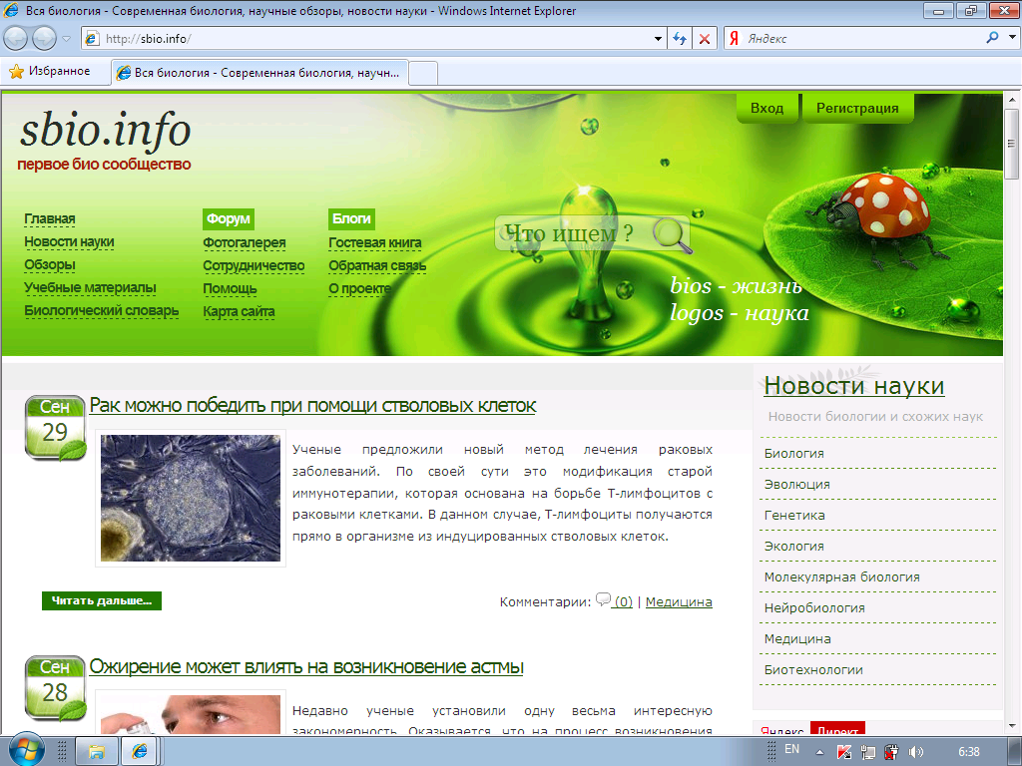Click the vertical scrollbar thumb
This screenshot has width=1022, height=766.
tap(1012, 144)
